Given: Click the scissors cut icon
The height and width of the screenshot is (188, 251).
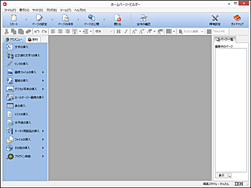Looking at the screenshot, I should [x=6, y=31].
